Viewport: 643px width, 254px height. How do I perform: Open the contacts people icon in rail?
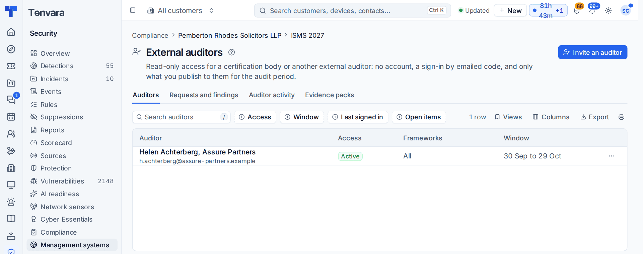(x=11, y=134)
